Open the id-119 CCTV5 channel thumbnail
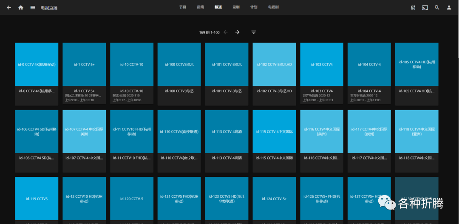The height and width of the screenshot is (224, 459). pyautogui.click(x=37, y=198)
